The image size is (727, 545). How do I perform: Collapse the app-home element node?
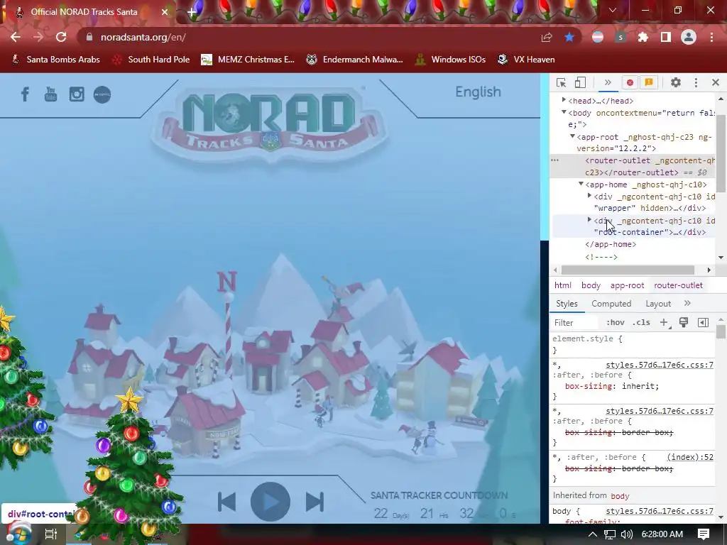(x=581, y=184)
